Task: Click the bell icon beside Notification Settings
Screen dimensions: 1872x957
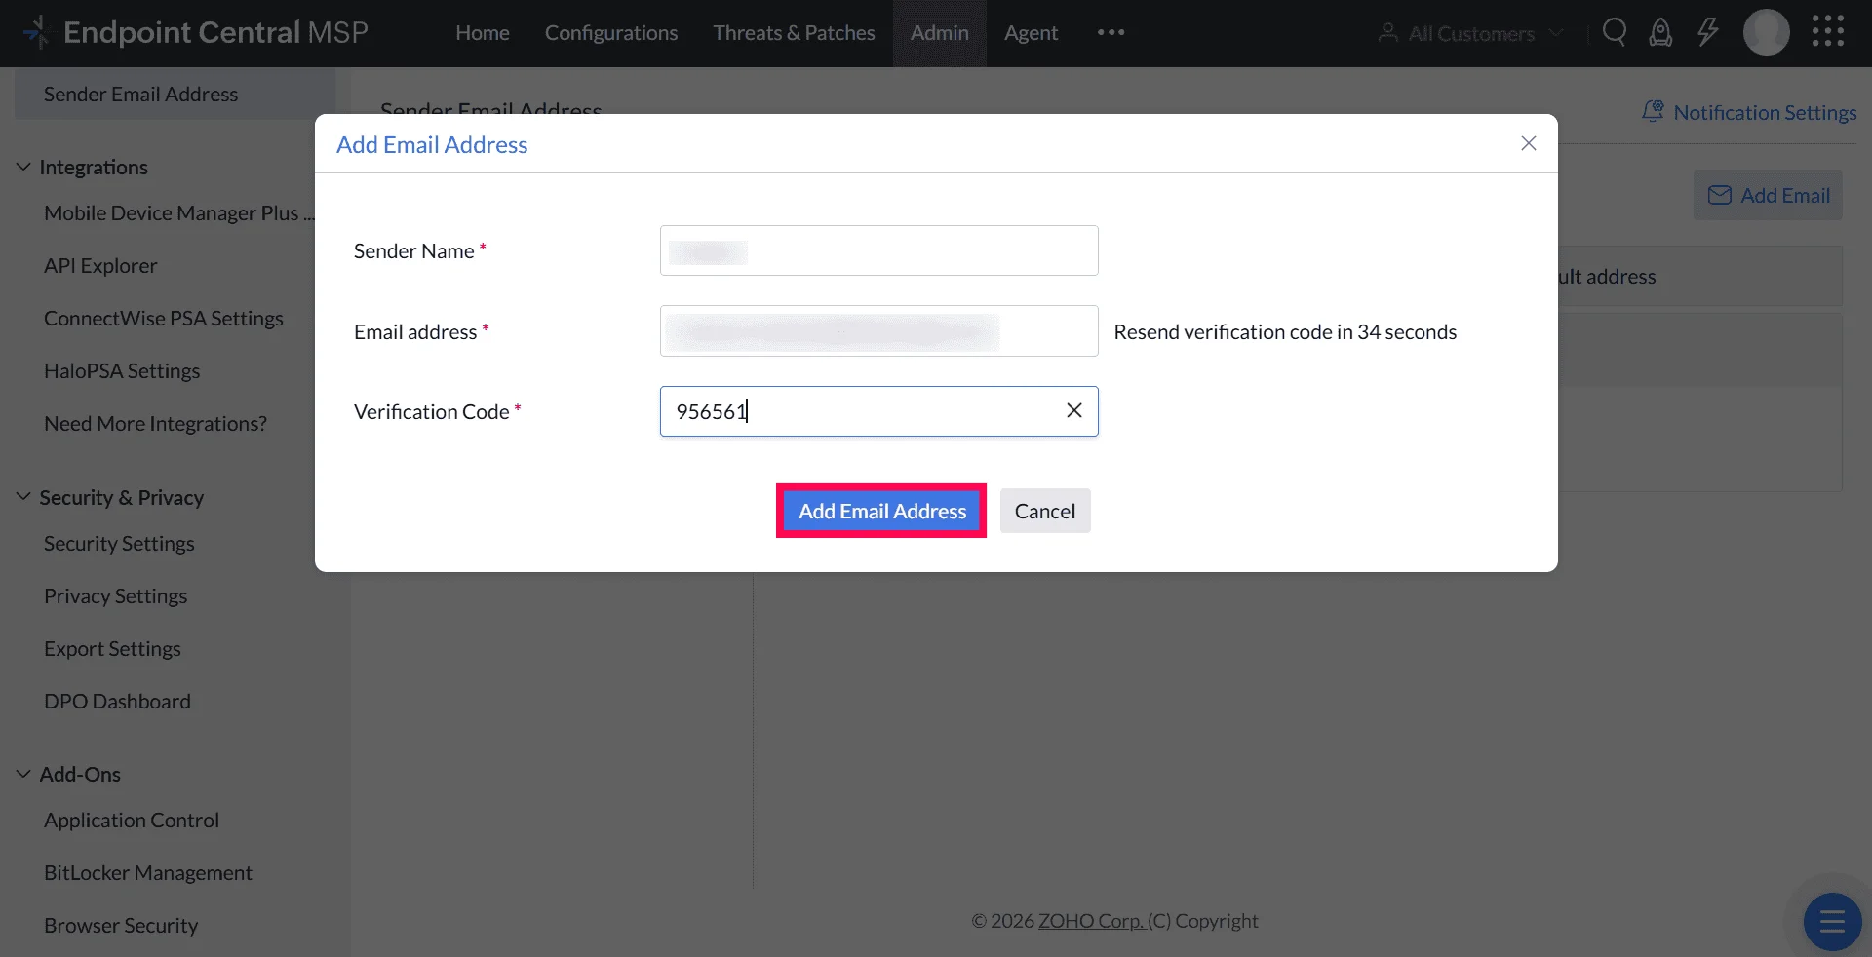Action: pyautogui.click(x=1653, y=111)
